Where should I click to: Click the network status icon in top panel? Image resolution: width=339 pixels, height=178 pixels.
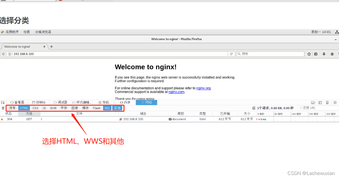pos(337,32)
